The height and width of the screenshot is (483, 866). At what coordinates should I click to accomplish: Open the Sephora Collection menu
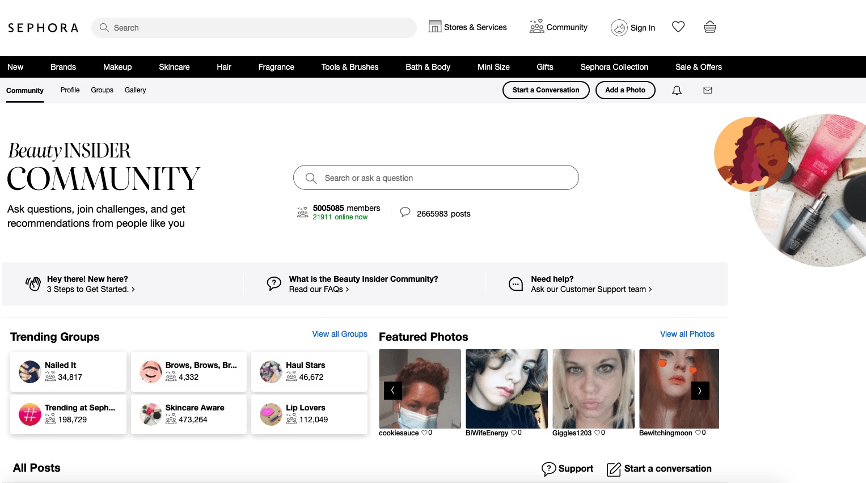click(x=614, y=67)
